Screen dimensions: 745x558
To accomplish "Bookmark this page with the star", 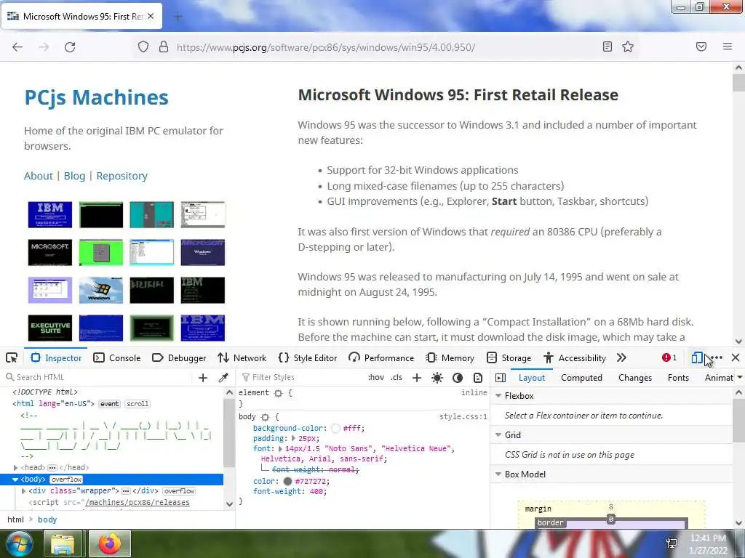I will click(x=628, y=46).
